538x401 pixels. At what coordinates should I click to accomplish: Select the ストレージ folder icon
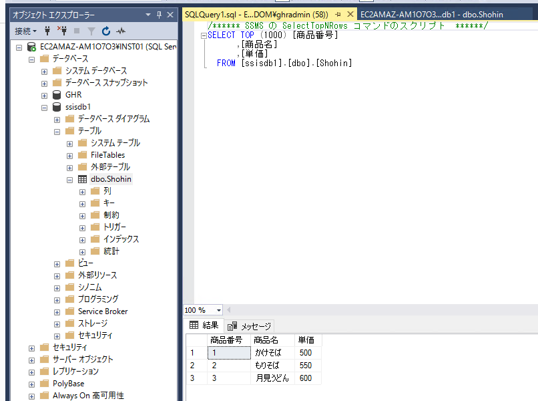(x=69, y=323)
